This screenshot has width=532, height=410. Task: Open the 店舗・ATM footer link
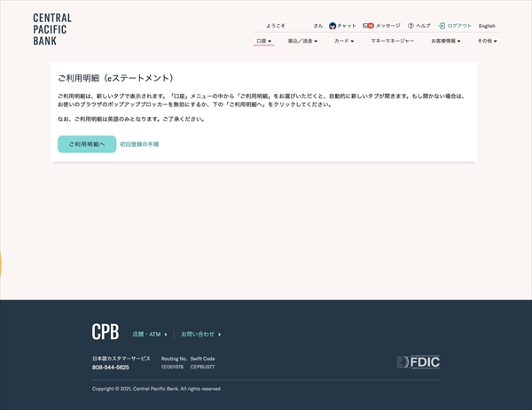tap(150, 335)
